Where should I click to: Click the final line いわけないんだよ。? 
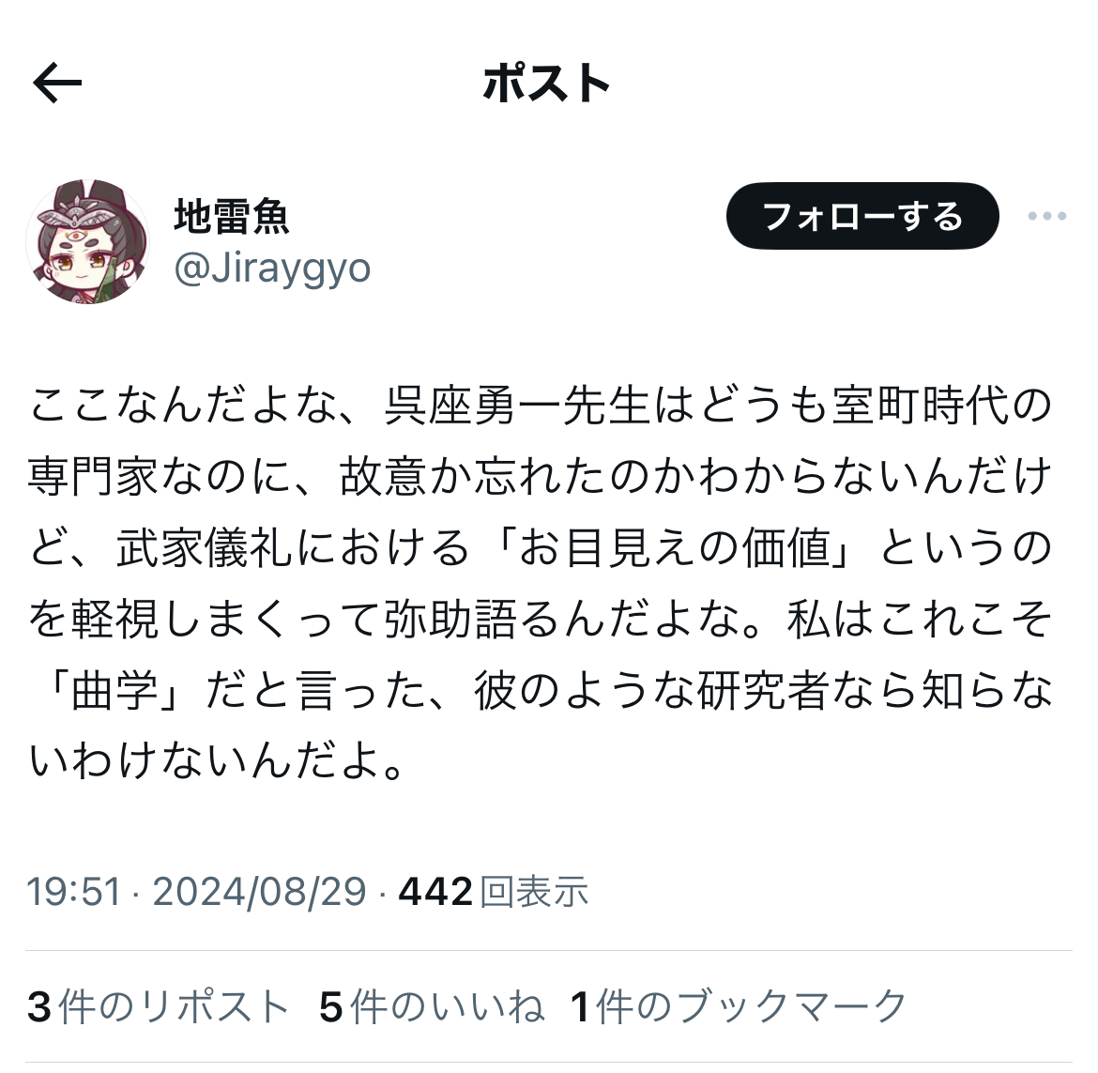pos(217,761)
